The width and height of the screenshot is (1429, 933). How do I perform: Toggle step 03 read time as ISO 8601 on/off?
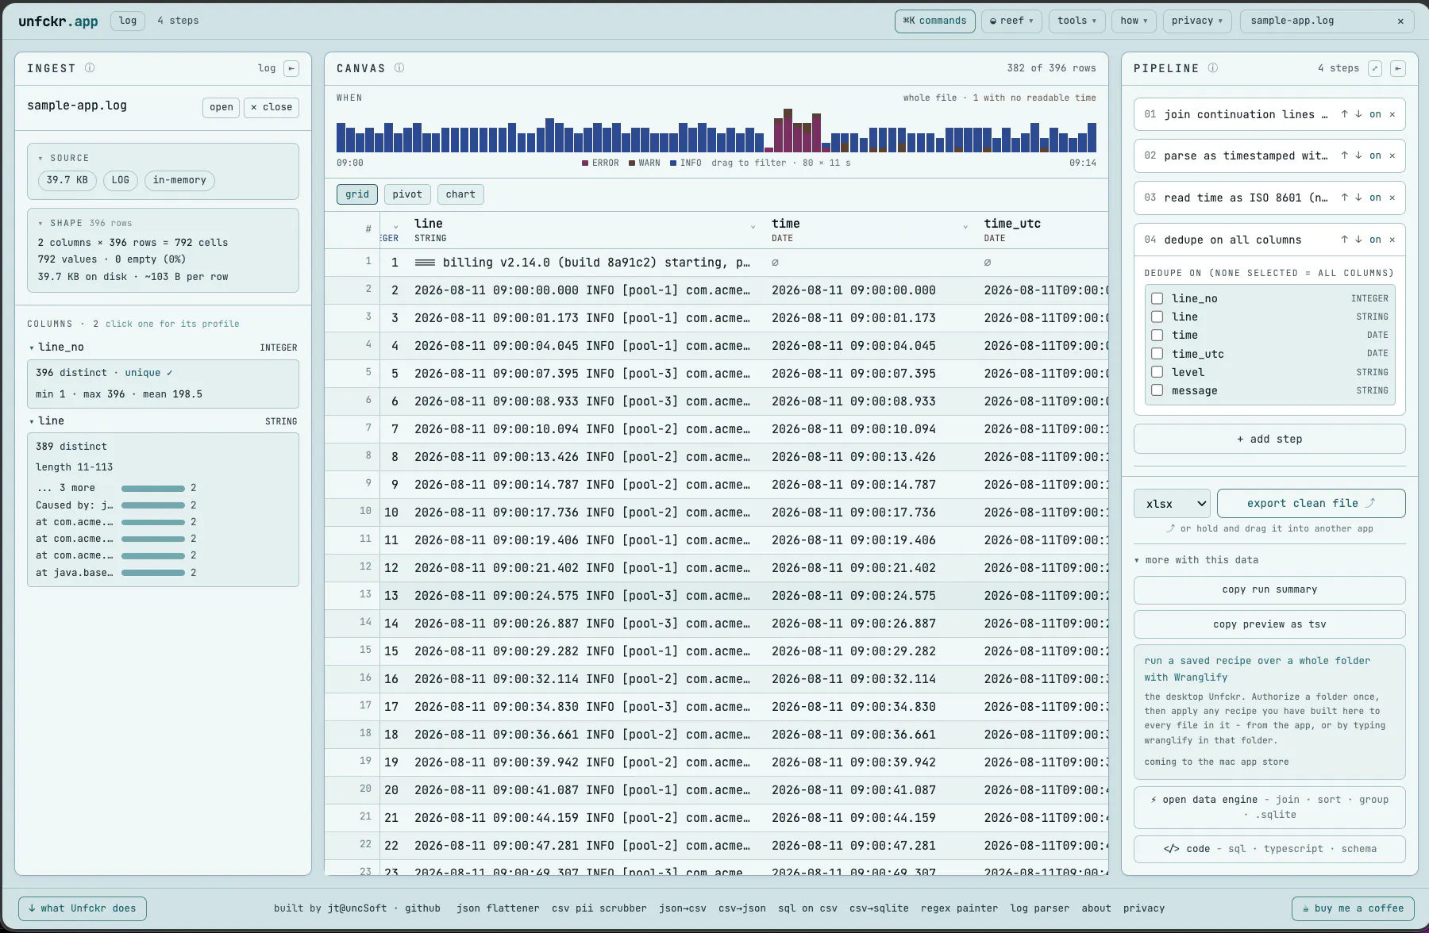click(x=1375, y=198)
